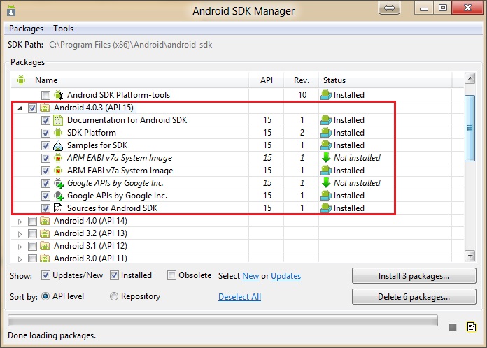Open the log window icon at bottom right
The width and height of the screenshot is (487, 348).
[472, 326]
